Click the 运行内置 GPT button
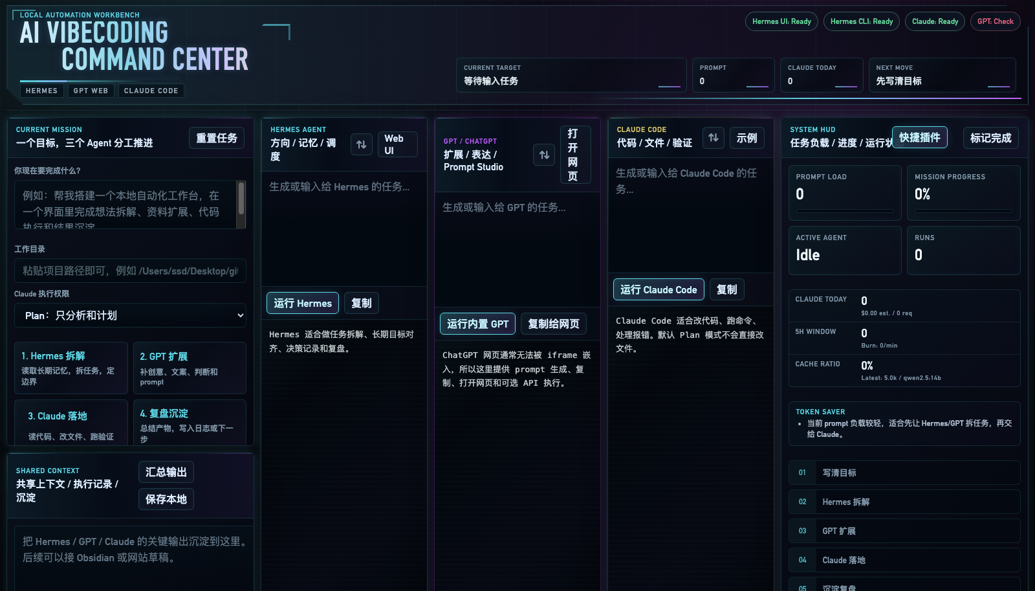This screenshot has width=1035, height=591. click(477, 324)
